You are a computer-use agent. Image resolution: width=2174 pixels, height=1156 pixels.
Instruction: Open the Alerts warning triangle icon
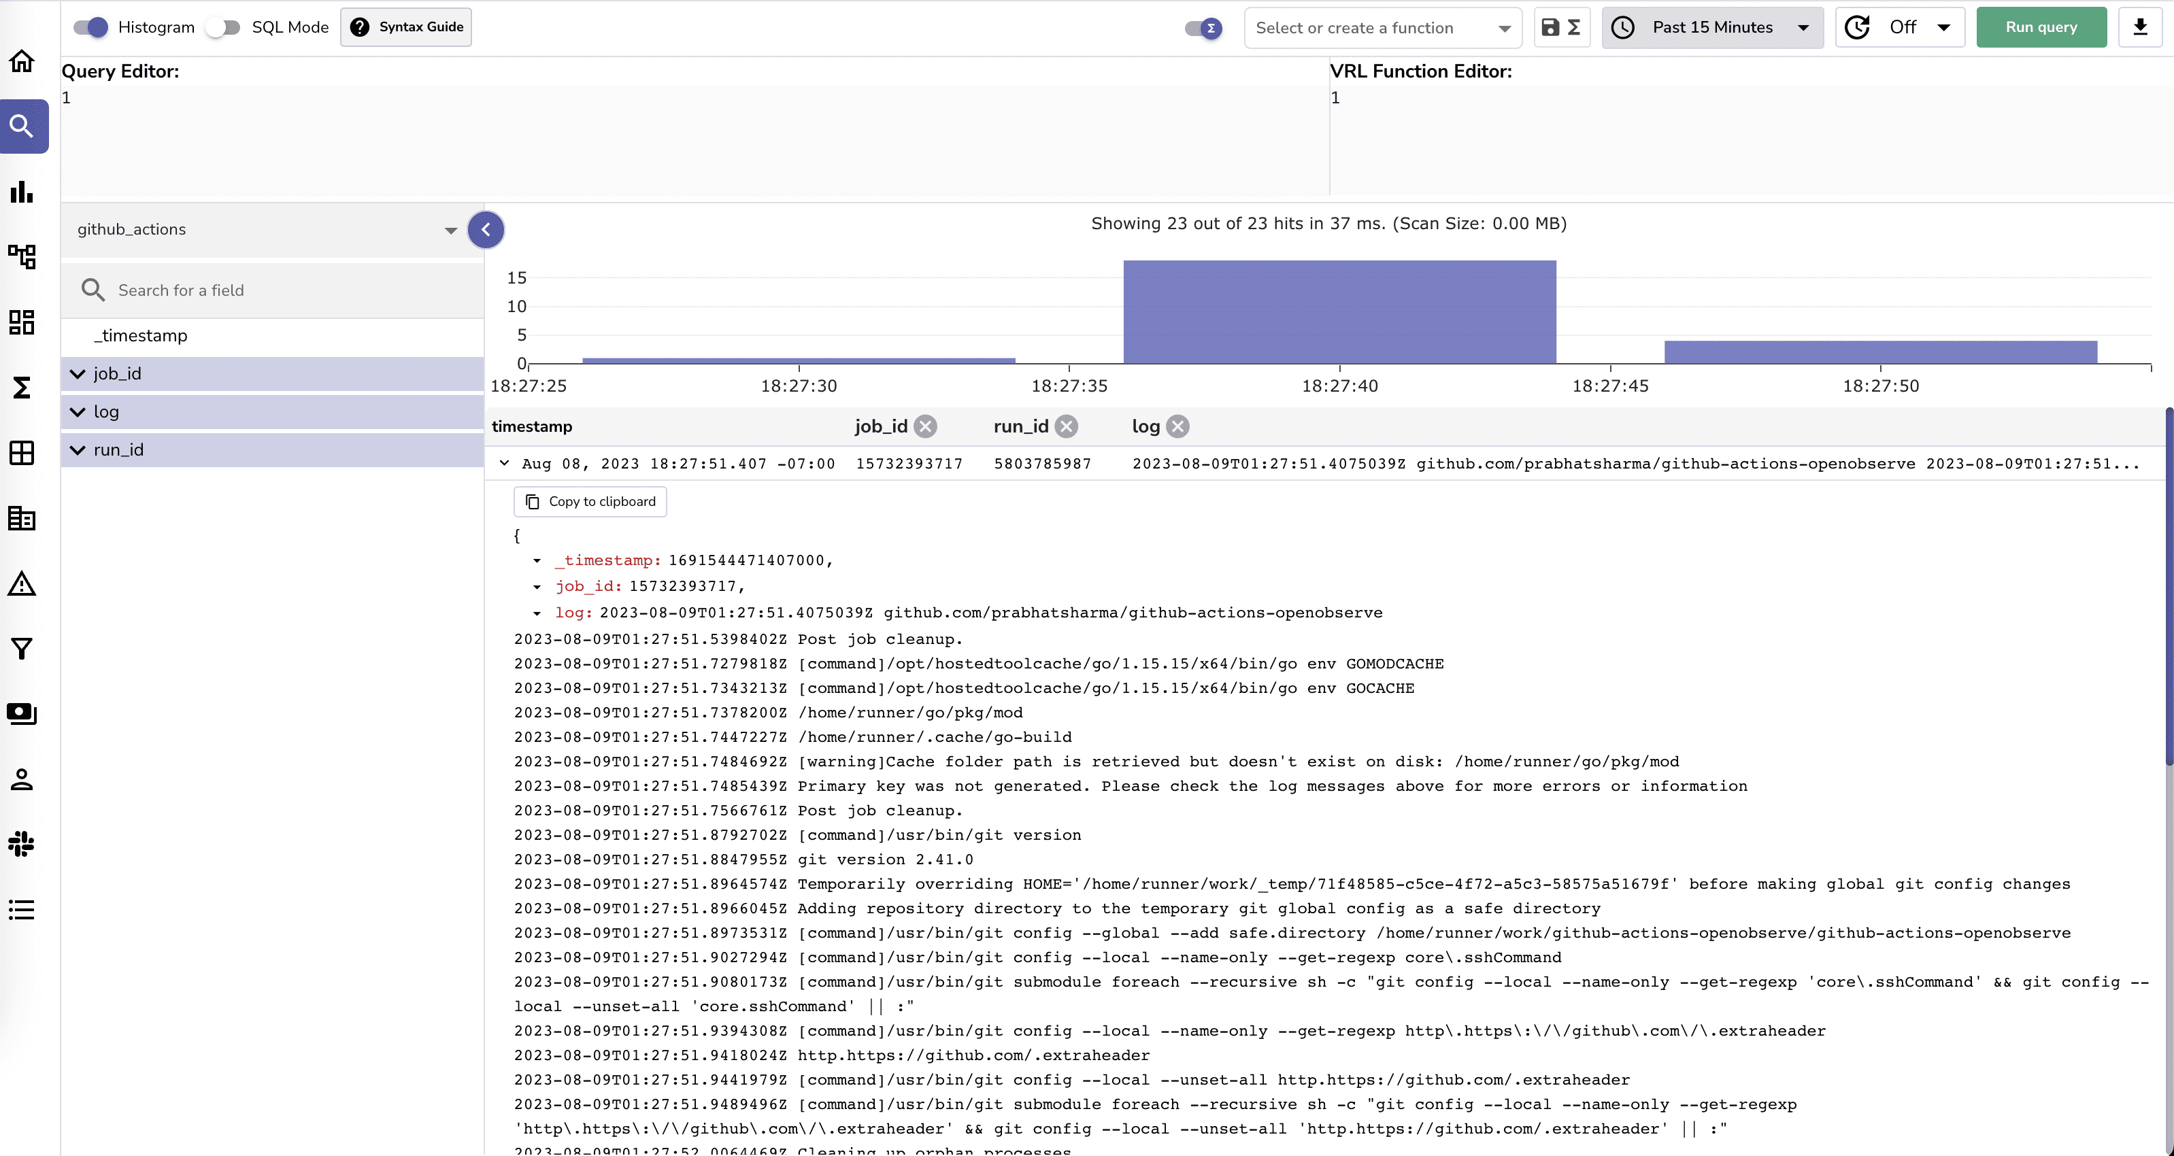(21, 583)
